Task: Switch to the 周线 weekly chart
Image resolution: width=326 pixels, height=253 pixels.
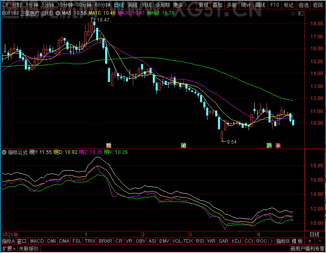Action: tap(133, 5)
